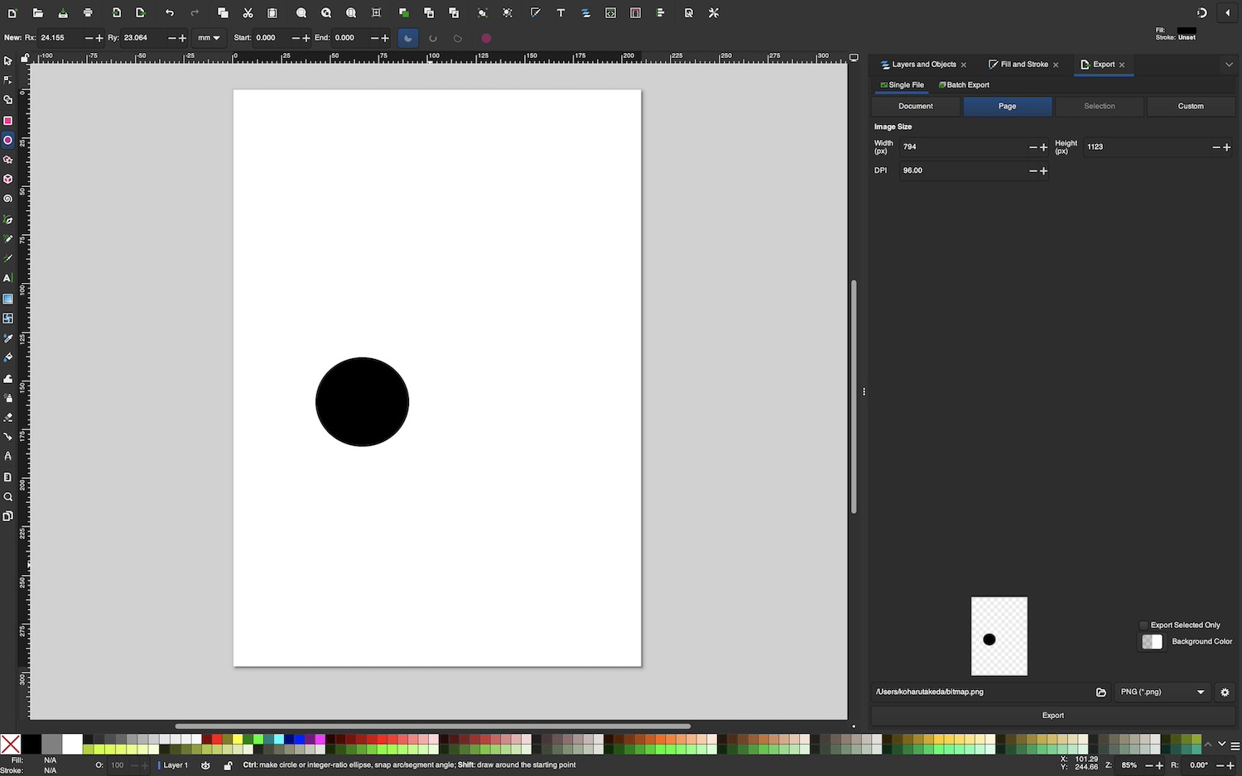The height and width of the screenshot is (776, 1242).
Task: Select the Star and Polygon tool
Action: 8,160
